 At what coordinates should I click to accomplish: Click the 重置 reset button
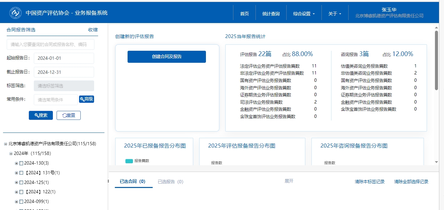click(69, 115)
